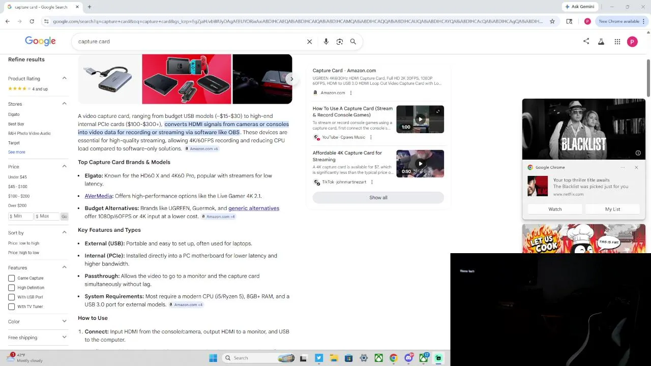Open the AVerMedia link

[98, 196]
